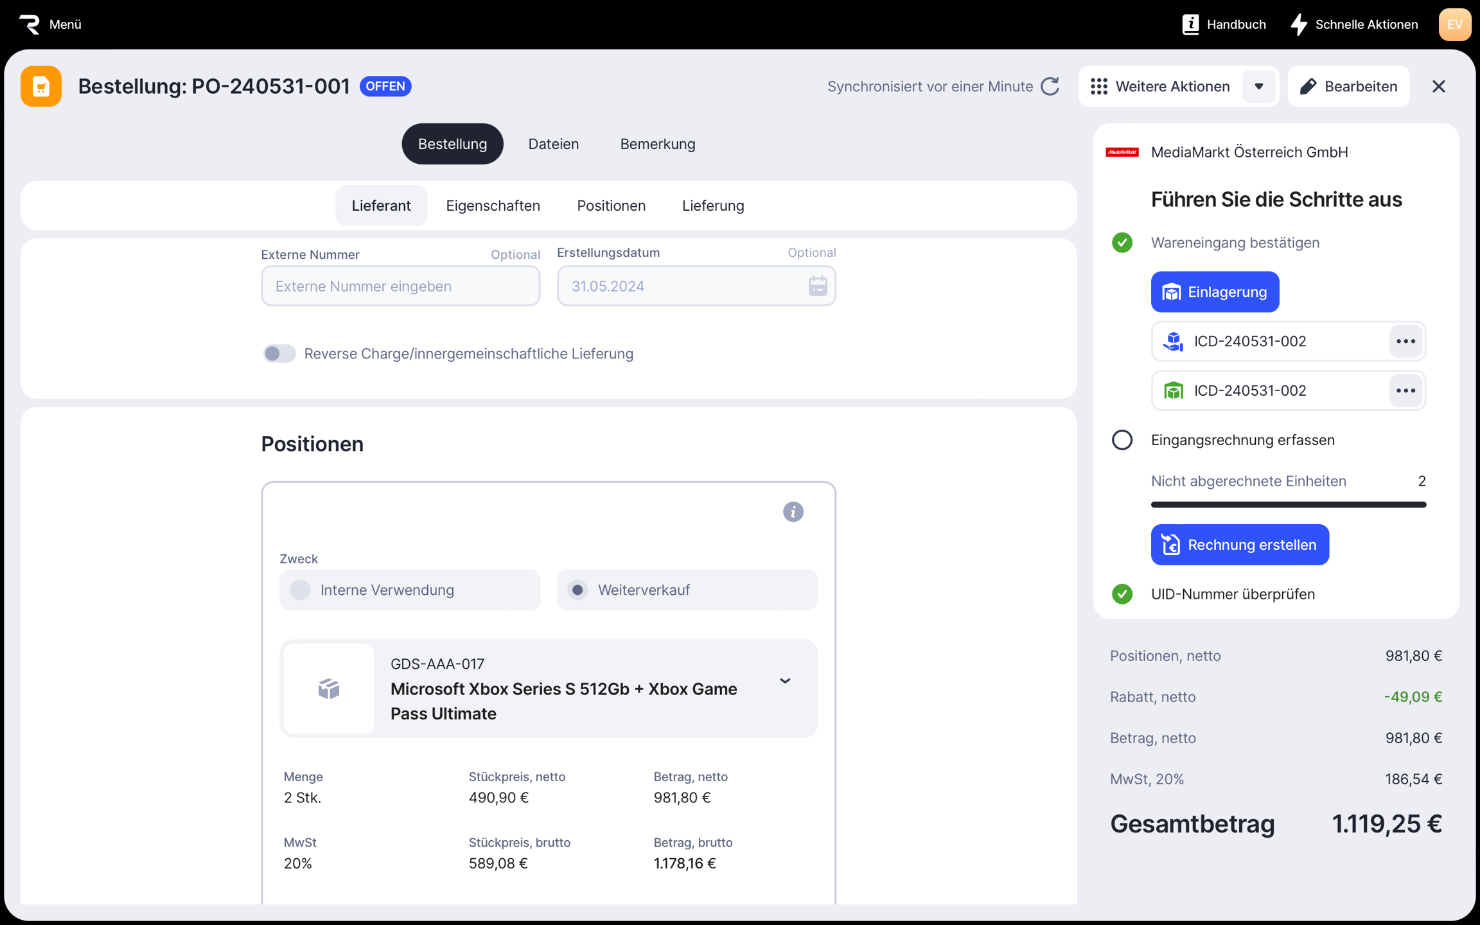Go to the Positionen section tab

pyautogui.click(x=611, y=206)
